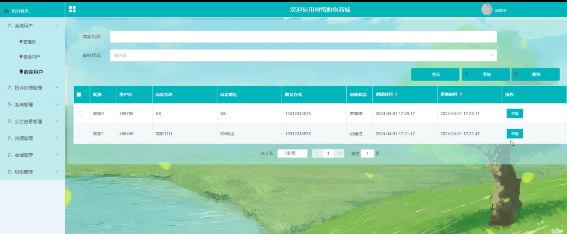Click the previous page arrow
567x234 pixels.
(x=317, y=154)
